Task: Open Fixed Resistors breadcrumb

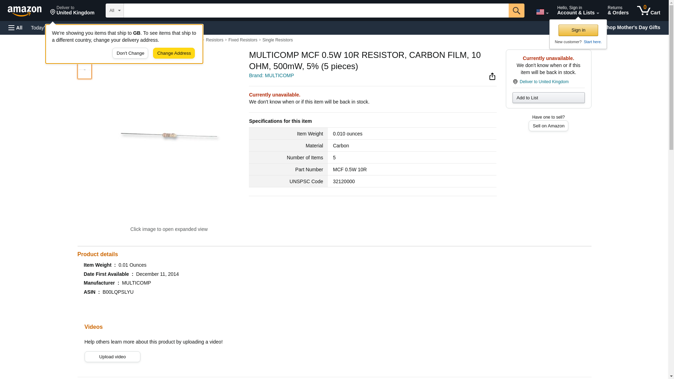Action: pos(243,40)
